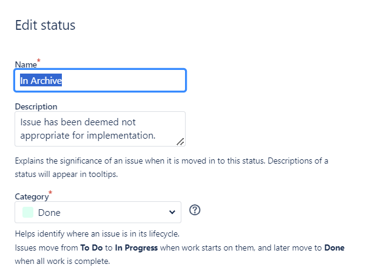367x270 pixels.
Task: Click inside the Description text area
Action: click(100, 129)
